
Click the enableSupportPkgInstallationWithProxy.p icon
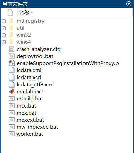click(x=12, y=63)
